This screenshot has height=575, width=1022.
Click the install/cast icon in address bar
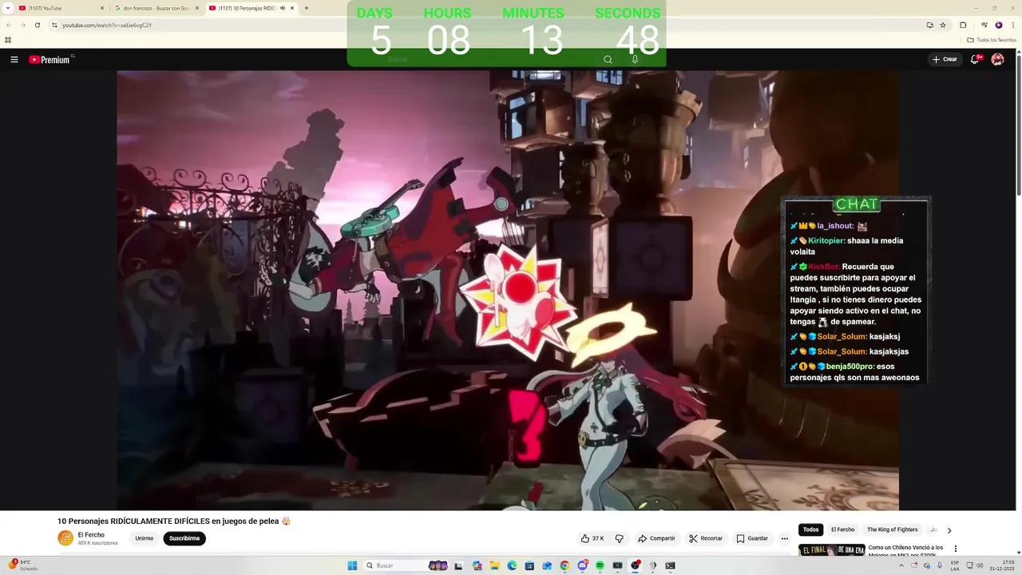929,25
